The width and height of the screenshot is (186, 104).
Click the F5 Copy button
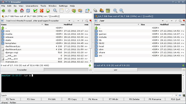[72, 99]
